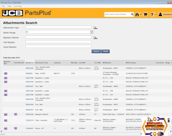This screenshot has height=136, width=172.
Task: Sort by Attachment Type column header
Action: (42, 63)
